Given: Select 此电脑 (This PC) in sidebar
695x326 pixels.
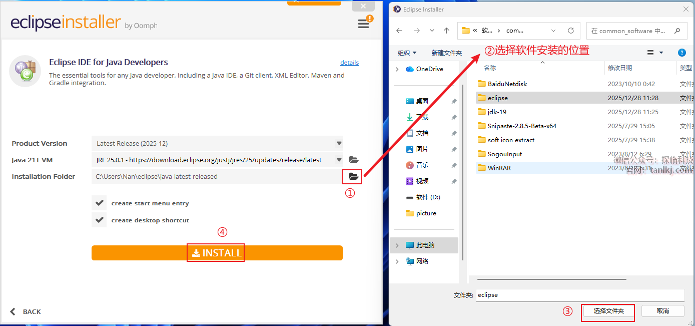Looking at the screenshot, I should 425,245.
